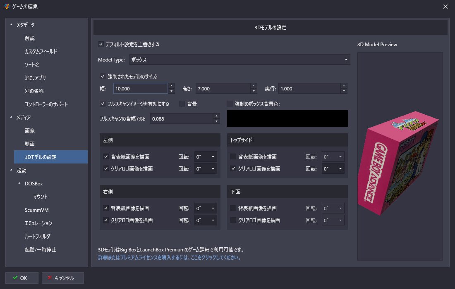Screen dimensions: 455x289
Task: Click the green checkmark icon on OK
Action: (15, 278)
